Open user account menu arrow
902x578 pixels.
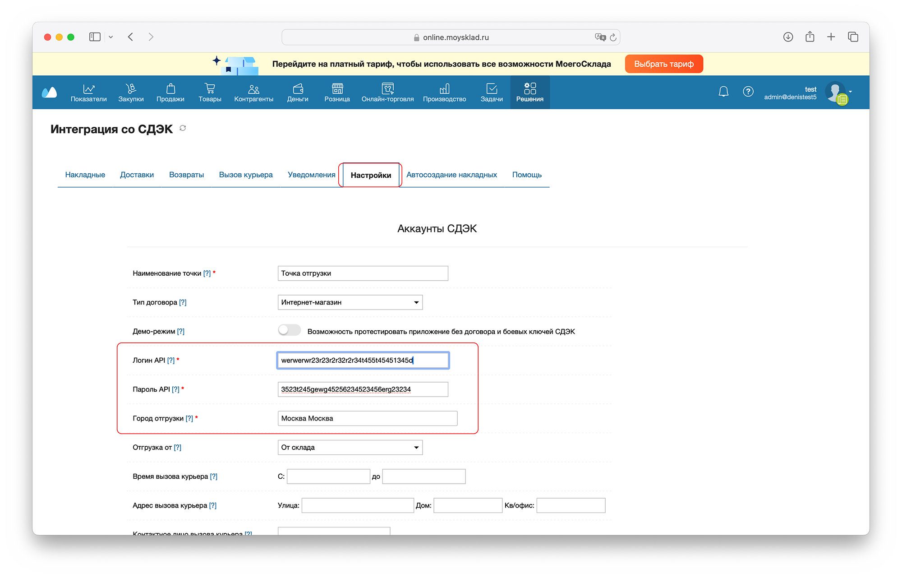pos(851,92)
